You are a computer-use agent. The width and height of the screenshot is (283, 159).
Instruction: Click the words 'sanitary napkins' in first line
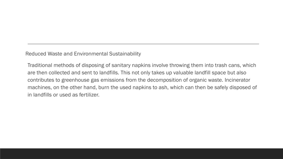click(131, 65)
